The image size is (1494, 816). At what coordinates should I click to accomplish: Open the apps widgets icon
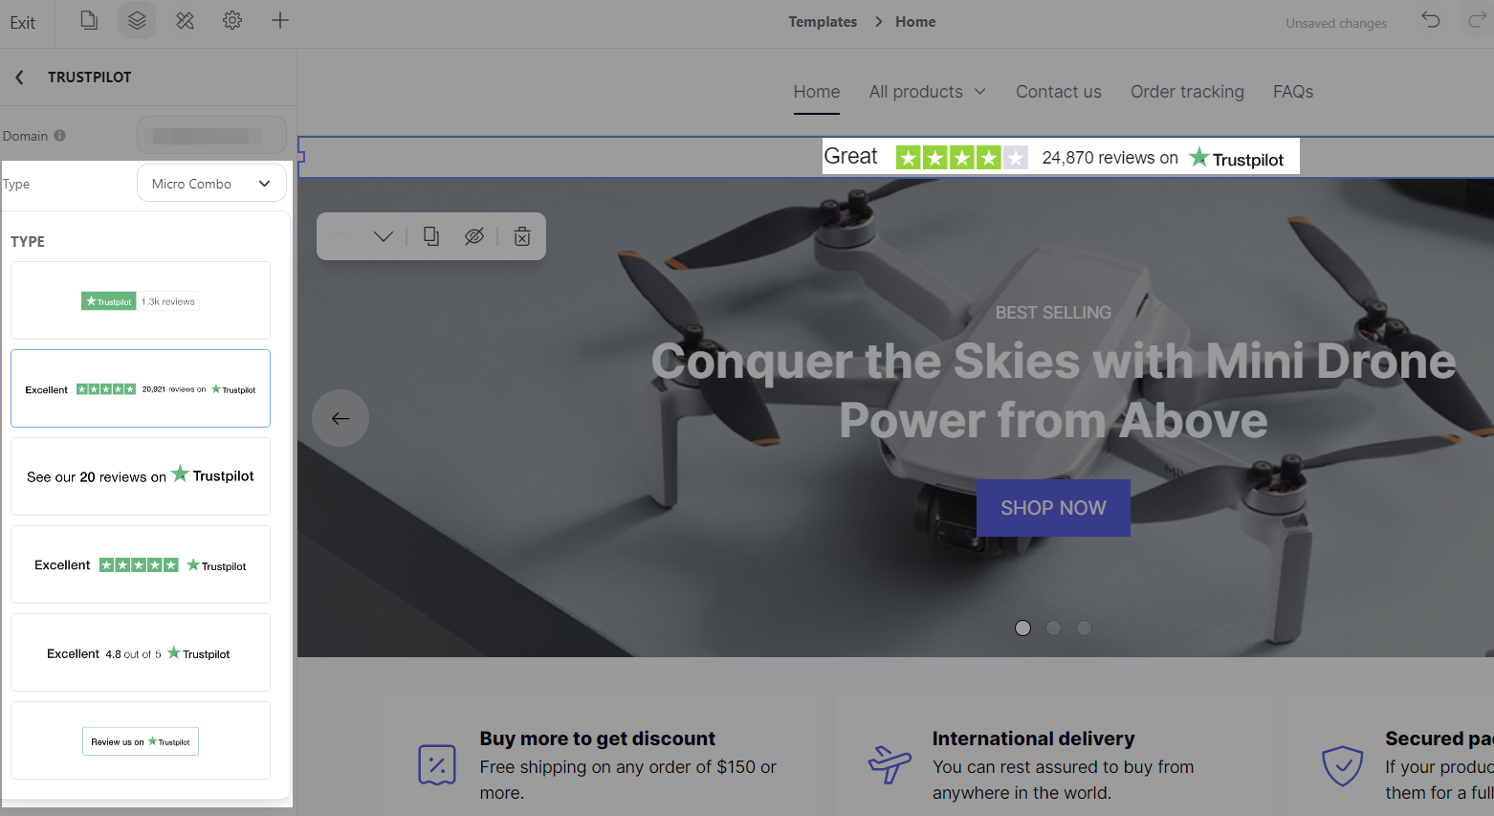(x=185, y=20)
